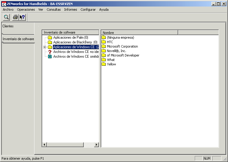Click folder icon next to Microsoft Corporation
Viewport: 228px width, 162px height.
(104, 46)
